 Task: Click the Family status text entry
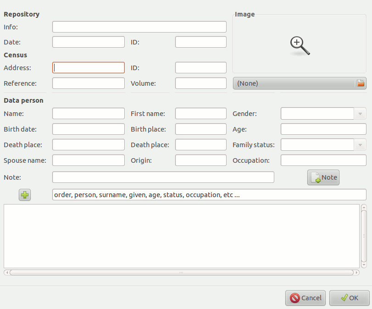tap(317, 145)
